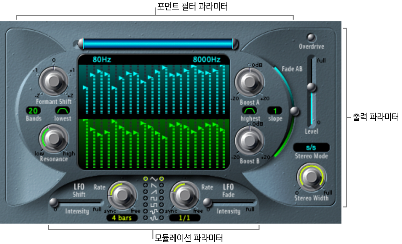The width and height of the screenshot is (402, 244).
Task: Click rightmost band slider in green filter bank
Action: pos(224,143)
